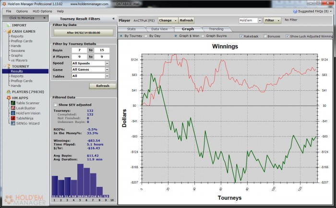Image resolution: width=336 pixels, height=208 pixels.
Task: Toggle the Rakeback checkbox
Action: (241, 36)
